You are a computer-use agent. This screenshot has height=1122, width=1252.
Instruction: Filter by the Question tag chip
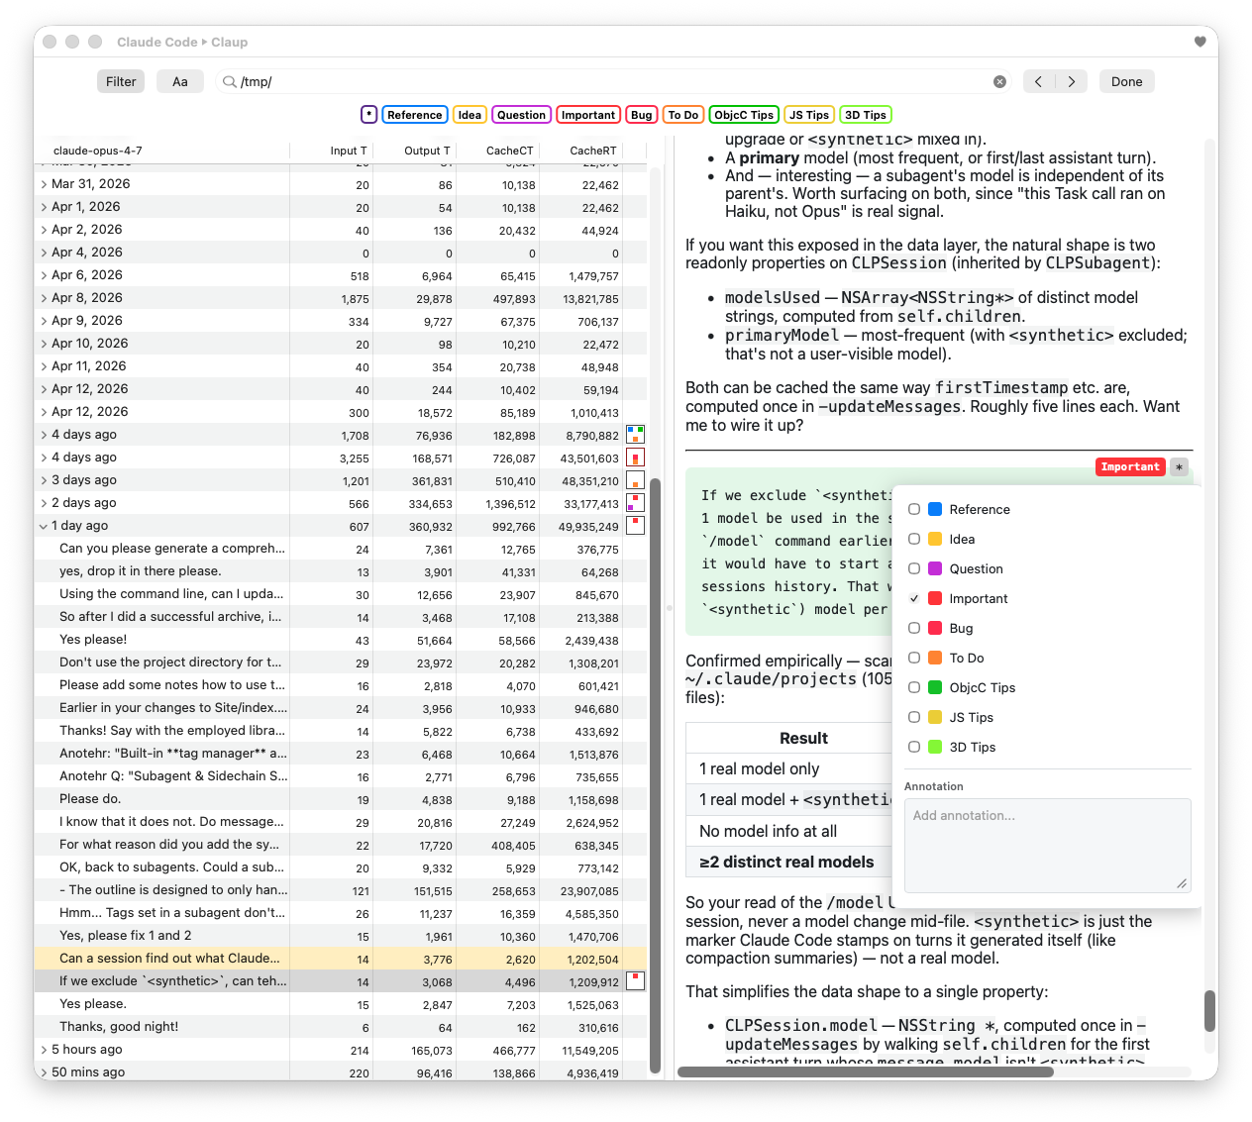pos(521,115)
